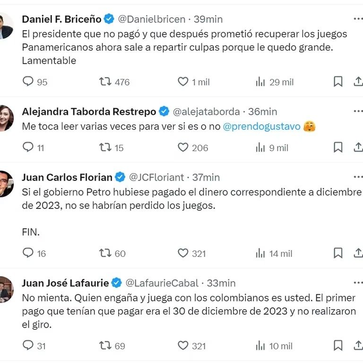Open Juan Carlos Florian's profile avatar
Image resolution: width=363 pixels, height=363 pixels.
[6, 184]
